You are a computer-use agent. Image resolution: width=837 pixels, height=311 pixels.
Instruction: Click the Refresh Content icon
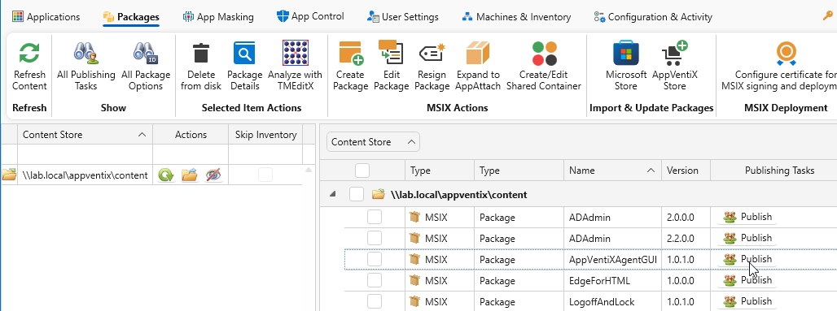point(29,54)
